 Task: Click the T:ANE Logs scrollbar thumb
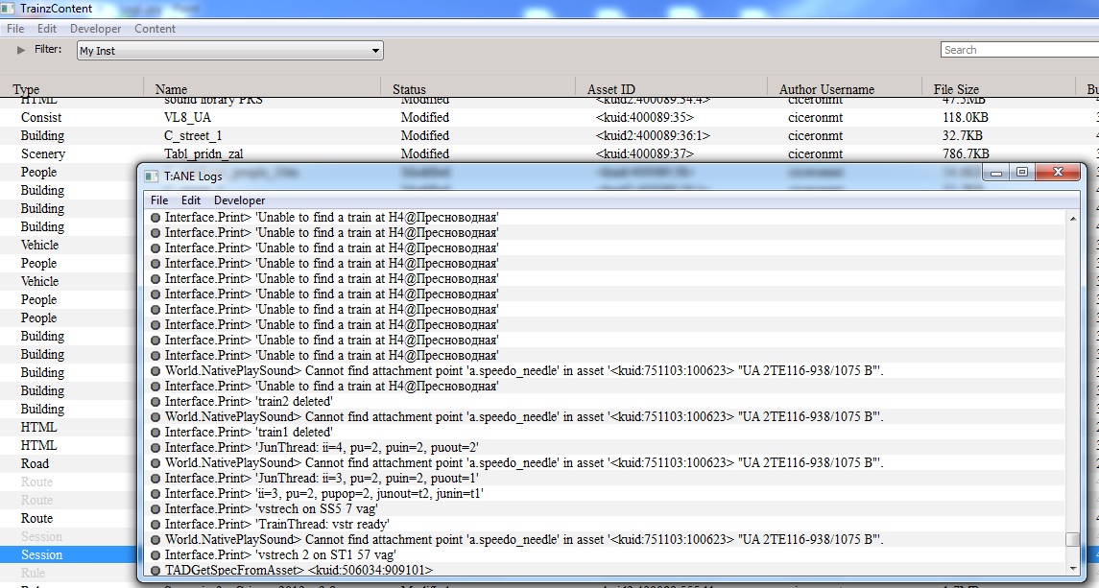tap(1072, 539)
